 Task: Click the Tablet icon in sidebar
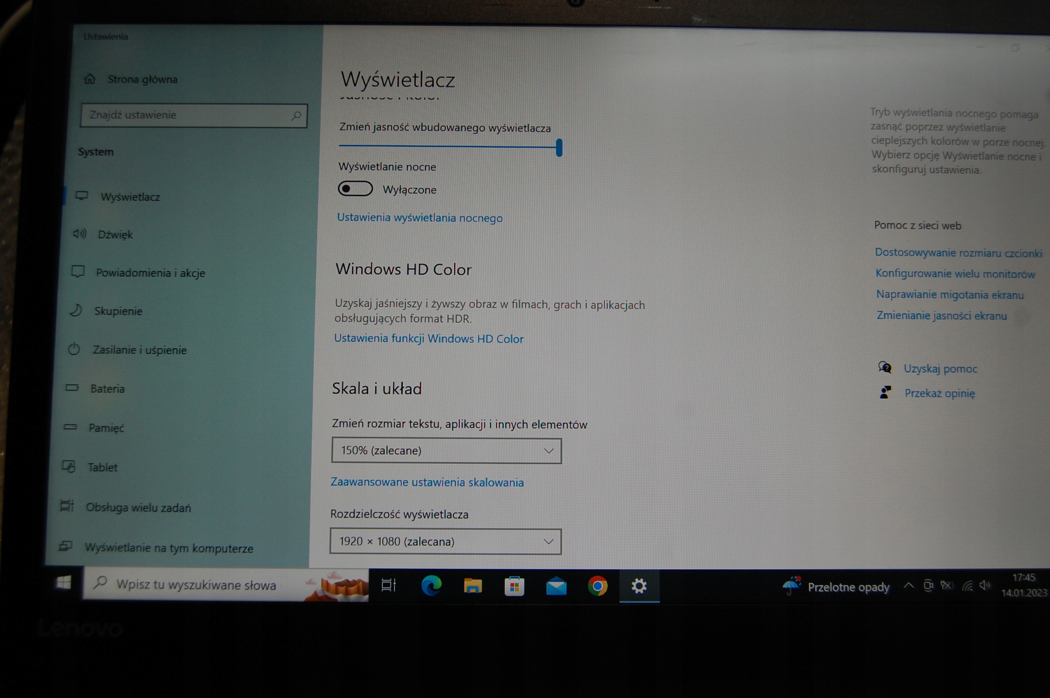tap(69, 467)
